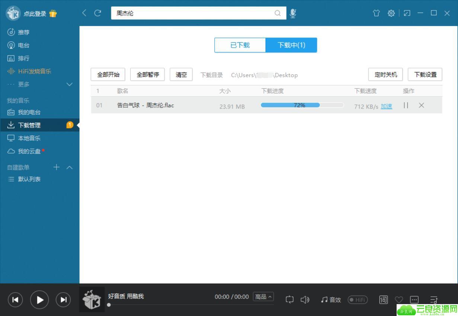458x316 pixels.
Task: Open 我的电台 in the sidebar
Action: [x=29, y=112]
